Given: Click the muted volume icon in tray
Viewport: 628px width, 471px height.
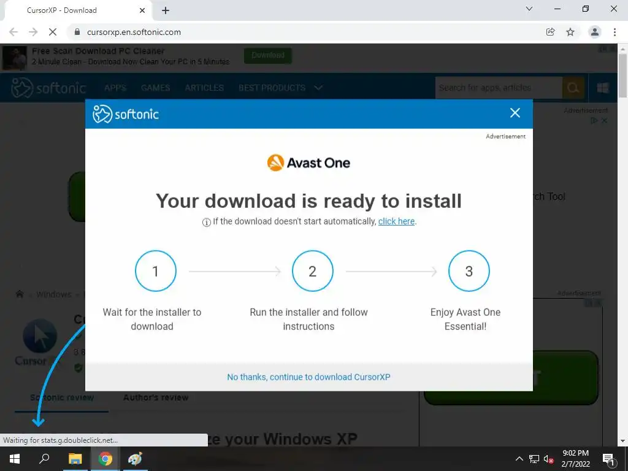Looking at the screenshot, I should [x=549, y=459].
